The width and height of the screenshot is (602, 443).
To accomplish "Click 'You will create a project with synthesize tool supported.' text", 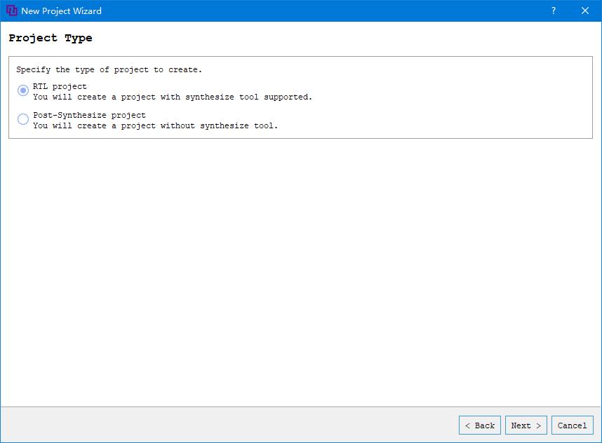I will click(173, 97).
